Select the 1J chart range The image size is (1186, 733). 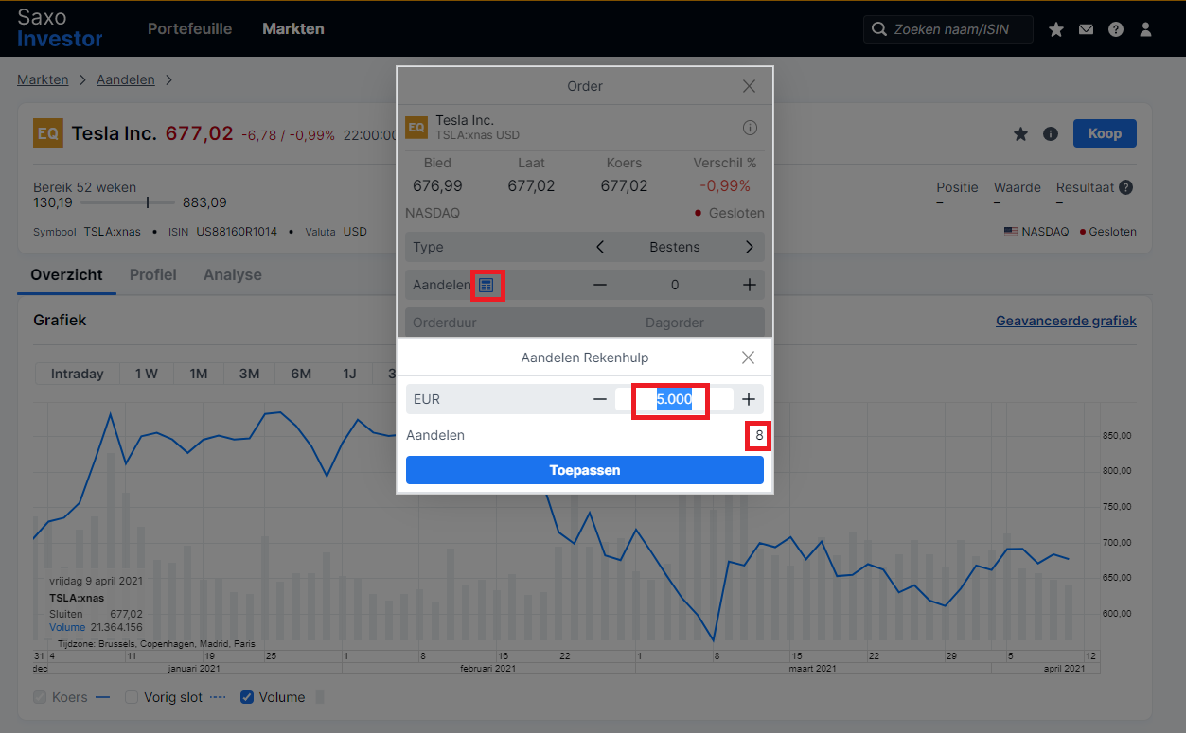click(x=349, y=374)
